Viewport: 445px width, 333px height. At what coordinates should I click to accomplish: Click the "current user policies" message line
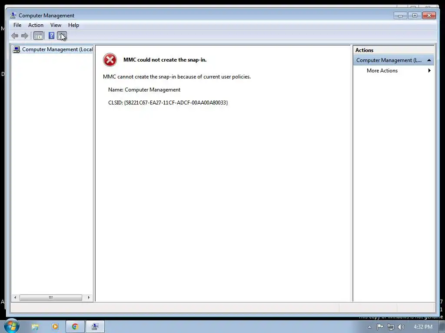[x=177, y=77]
